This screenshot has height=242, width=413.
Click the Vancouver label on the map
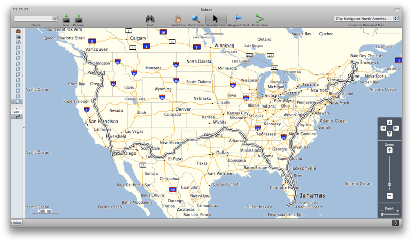point(97,49)
